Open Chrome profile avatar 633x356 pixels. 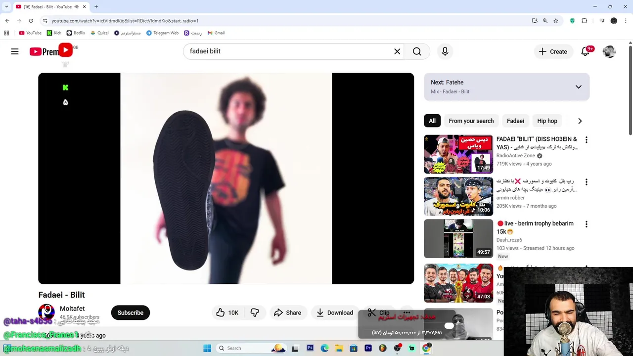(614, 21)
